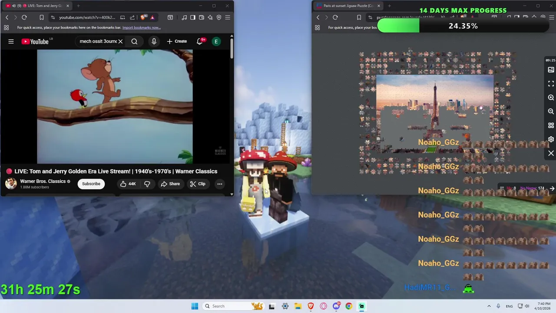Dislike the Tom and Jerry video

coord(147,183)
